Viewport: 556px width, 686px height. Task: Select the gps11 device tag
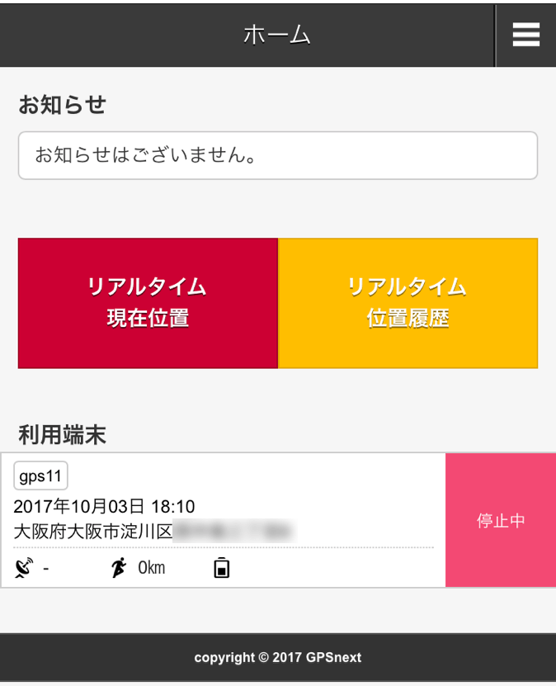click(x=40, y=476)
